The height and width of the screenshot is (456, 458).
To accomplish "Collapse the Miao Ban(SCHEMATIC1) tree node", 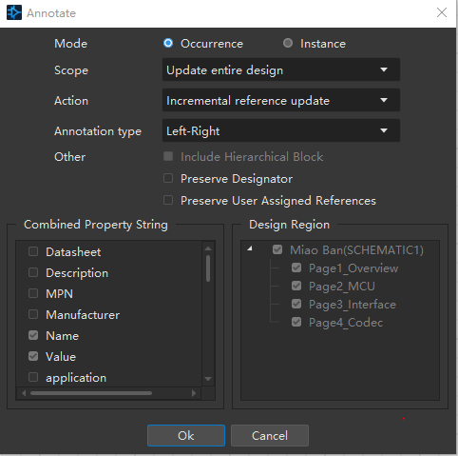I will (250, 248).
